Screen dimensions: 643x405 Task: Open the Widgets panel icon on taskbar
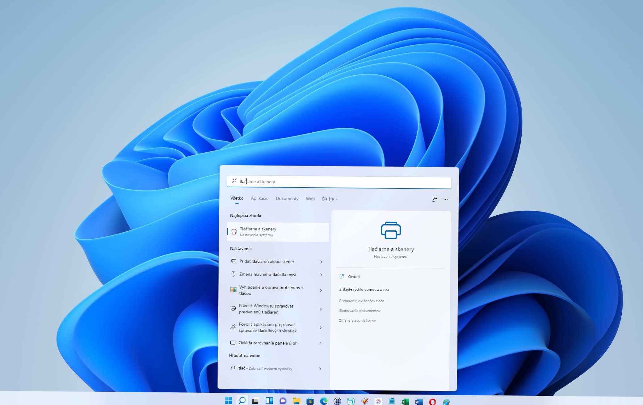coord(269,401)
